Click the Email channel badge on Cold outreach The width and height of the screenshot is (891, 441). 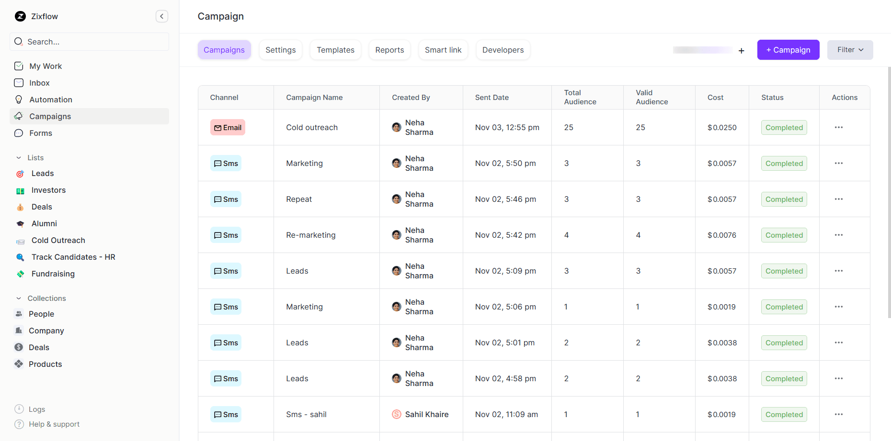228,127
